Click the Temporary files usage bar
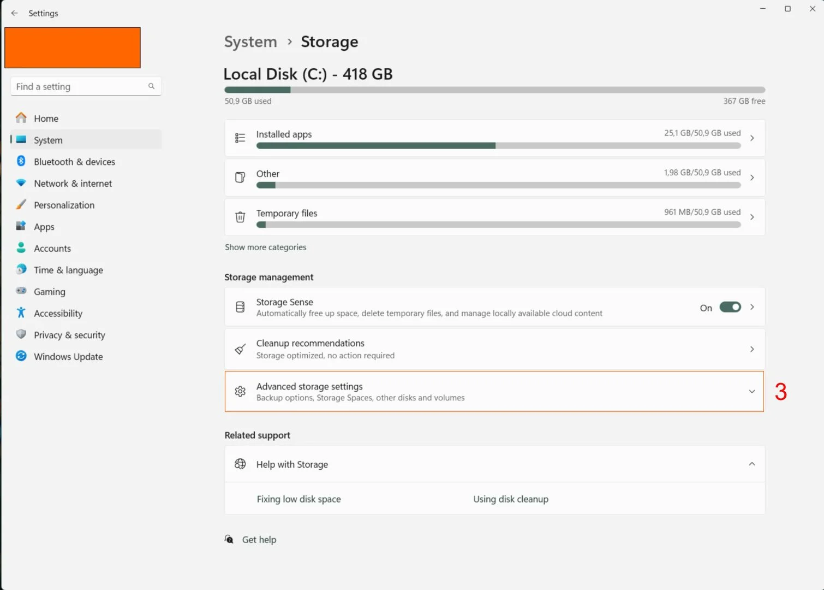The width and height of the screenshot is (824, 590). (499, 225)
